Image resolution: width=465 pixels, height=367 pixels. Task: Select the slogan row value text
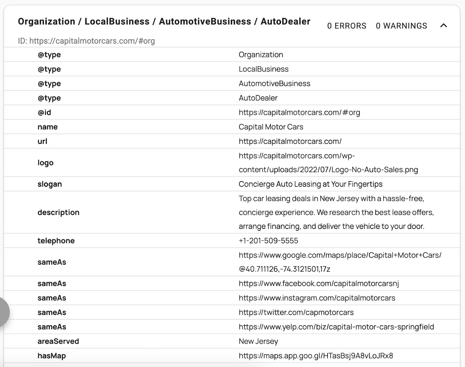point(310,184)
